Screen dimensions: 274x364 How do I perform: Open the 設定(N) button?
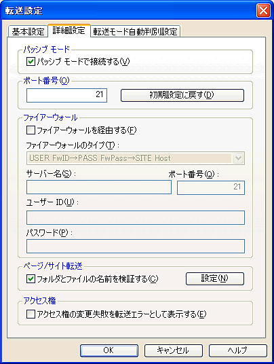pyautogui.click(x=215, y=278)
